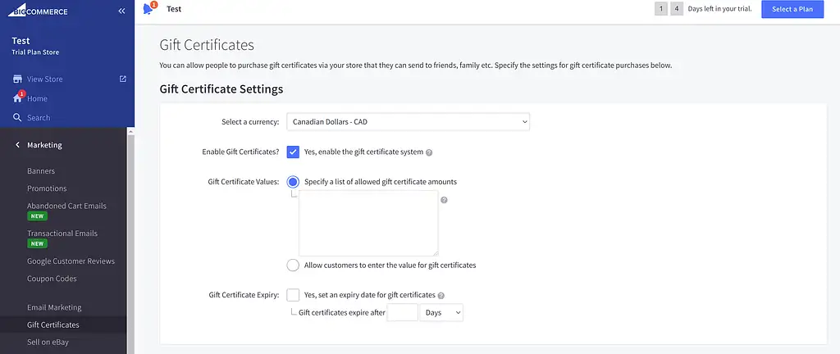Open Google Customer Reviews menu item

pyautogui.click(x=71, y=261)
